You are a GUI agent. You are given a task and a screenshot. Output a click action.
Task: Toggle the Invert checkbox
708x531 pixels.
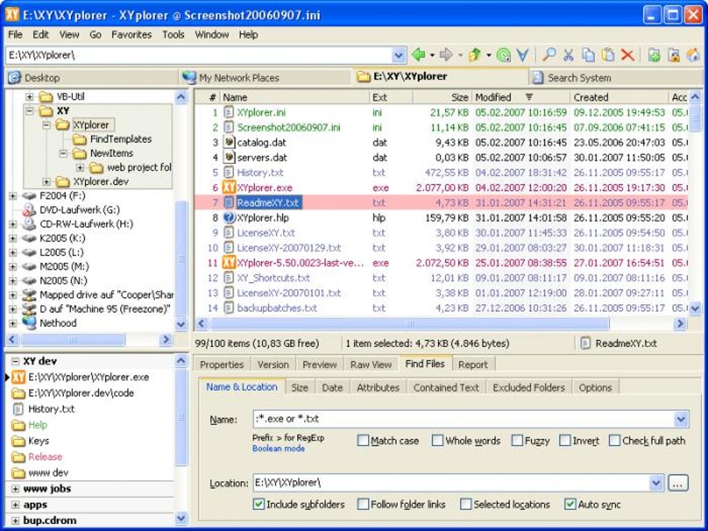565,440
